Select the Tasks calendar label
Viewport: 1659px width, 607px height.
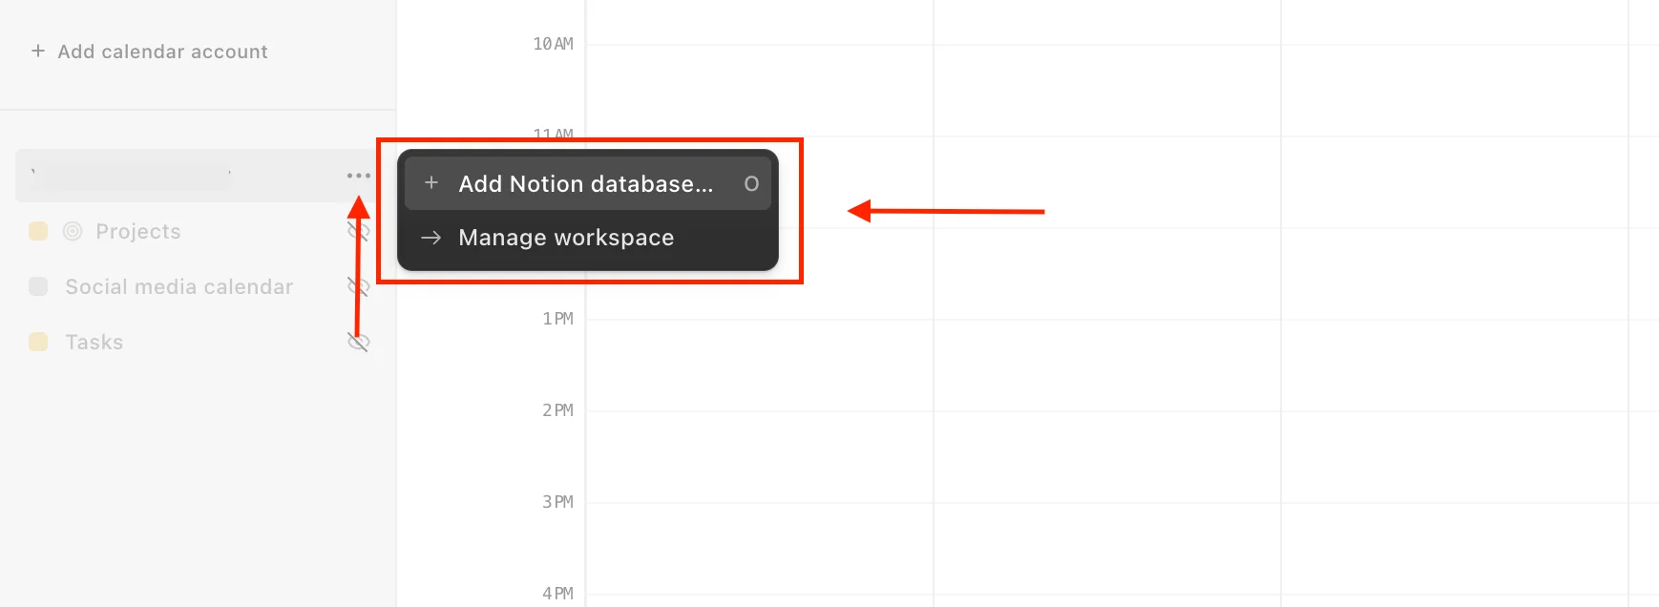coord(94,342)
